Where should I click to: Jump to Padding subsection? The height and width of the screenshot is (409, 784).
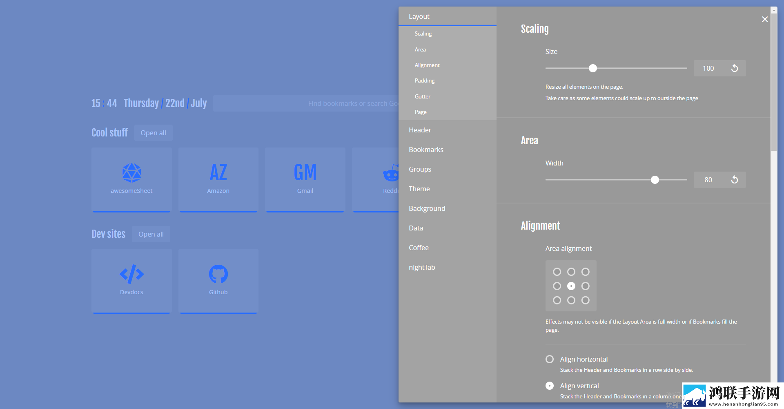(425, 80)
